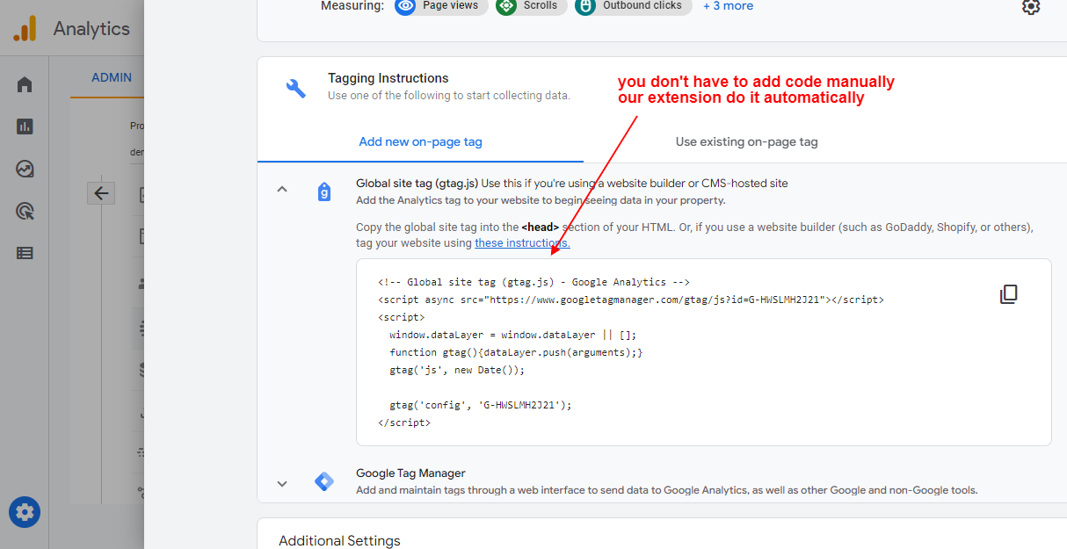Viewport: 1067px width, 549px height.
Task: Click the Google Tag Manager title
Action: (410, 473)
